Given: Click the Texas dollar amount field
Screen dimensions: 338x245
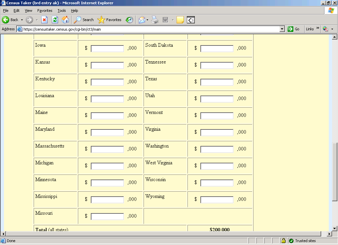Looking at the screenshot, I should pos(217,82).
